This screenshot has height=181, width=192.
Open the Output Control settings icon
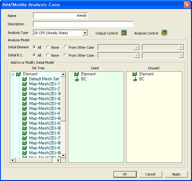click(124, 33)
